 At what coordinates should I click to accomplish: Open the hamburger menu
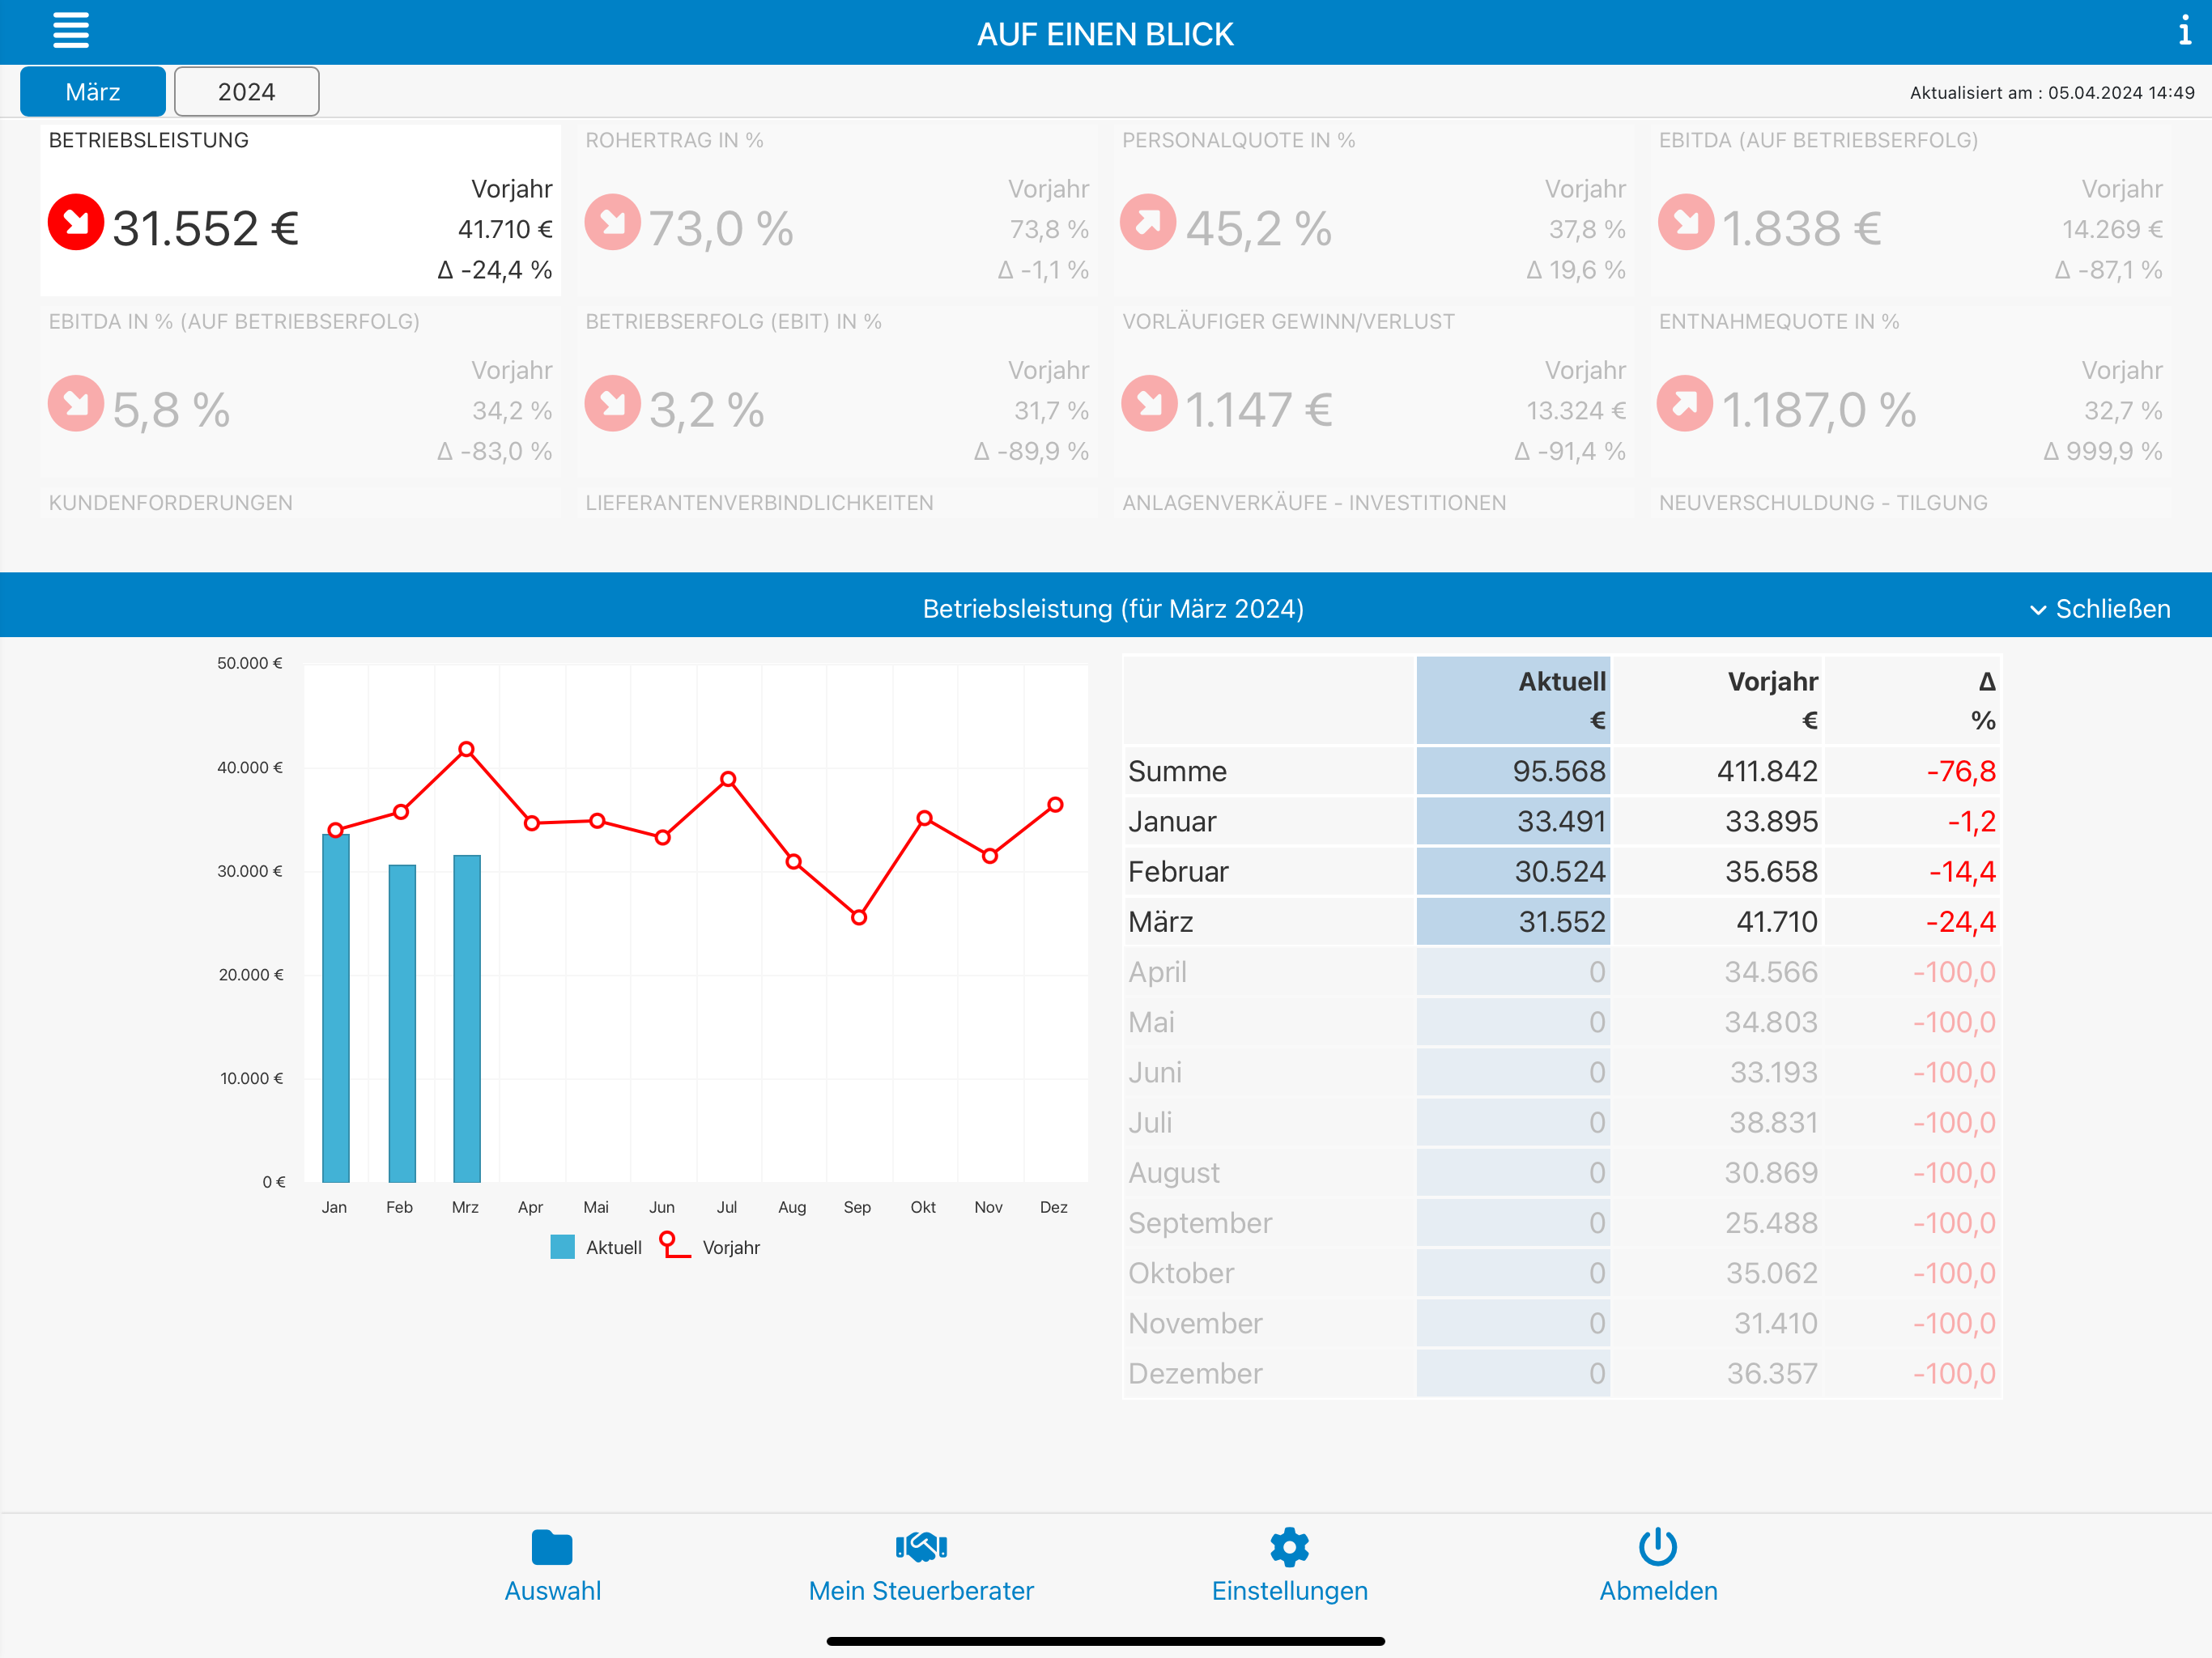coord(71,31)
